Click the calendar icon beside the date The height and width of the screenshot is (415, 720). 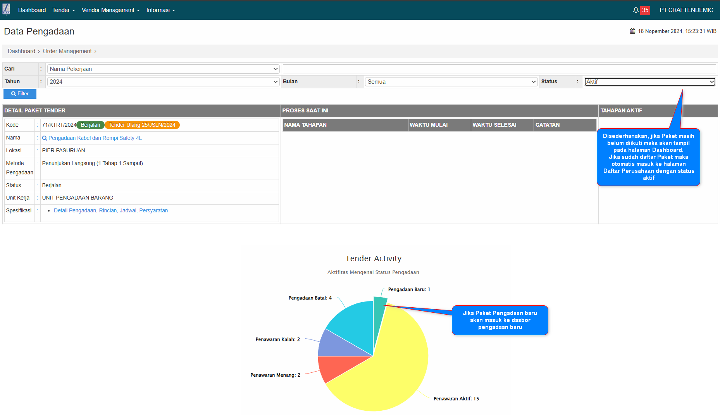pyautogui.click(x=632, y=31)
